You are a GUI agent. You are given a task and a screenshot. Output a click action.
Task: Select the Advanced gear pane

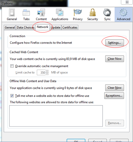(123, 15)
